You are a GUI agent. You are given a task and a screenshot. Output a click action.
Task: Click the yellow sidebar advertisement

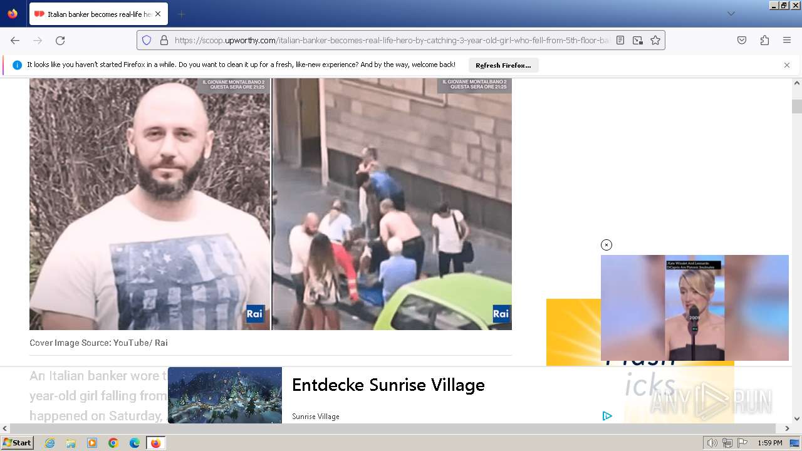(573, 332)
